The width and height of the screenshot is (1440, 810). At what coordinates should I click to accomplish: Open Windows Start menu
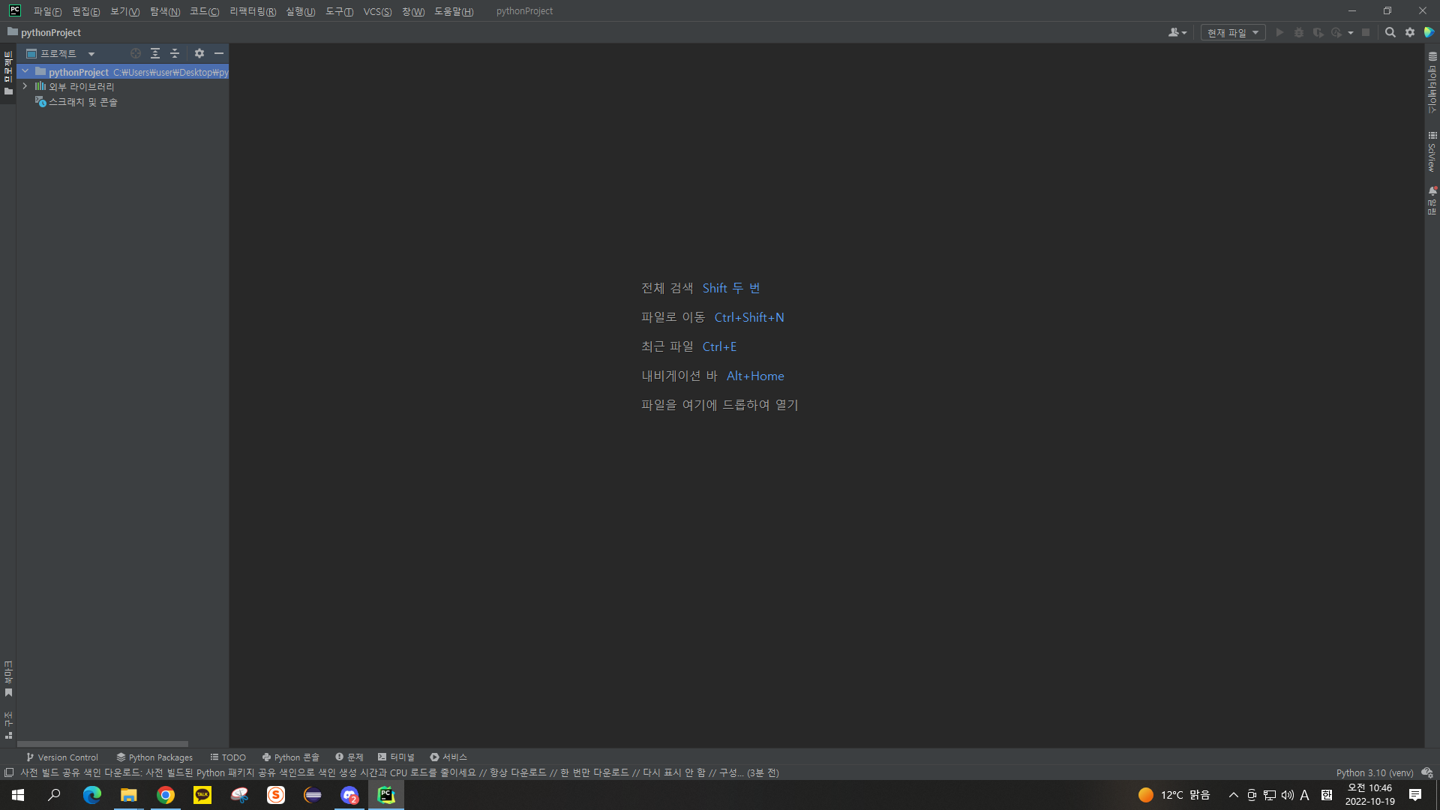[x=18, y=795]
